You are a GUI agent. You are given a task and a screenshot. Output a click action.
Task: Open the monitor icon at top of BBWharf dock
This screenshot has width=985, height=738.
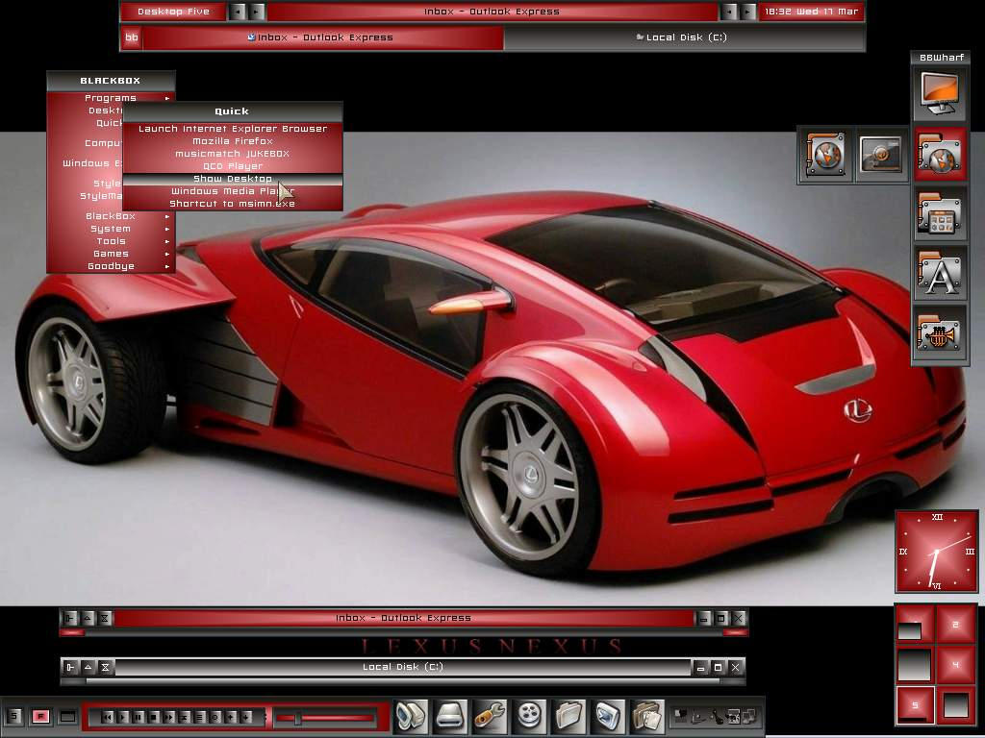tap(940, 93)
